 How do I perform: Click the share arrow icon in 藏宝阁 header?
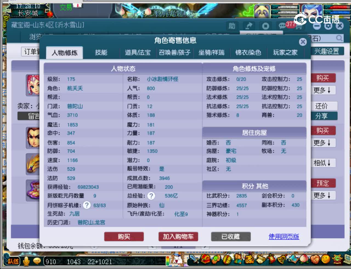[x=249, y=26]
